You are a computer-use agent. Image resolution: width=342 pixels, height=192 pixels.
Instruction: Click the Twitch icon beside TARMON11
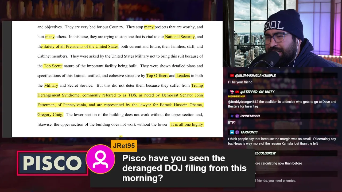(237, 132)
